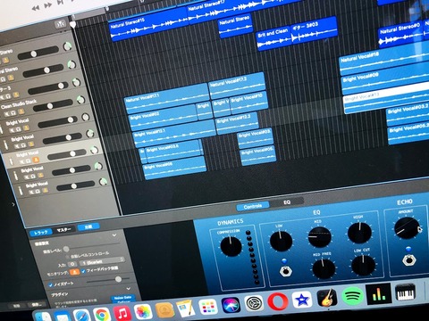Screen dimensions: 429x321
Task: Click GarageBand guitar icon in the Dock
Action: point(327,298)
